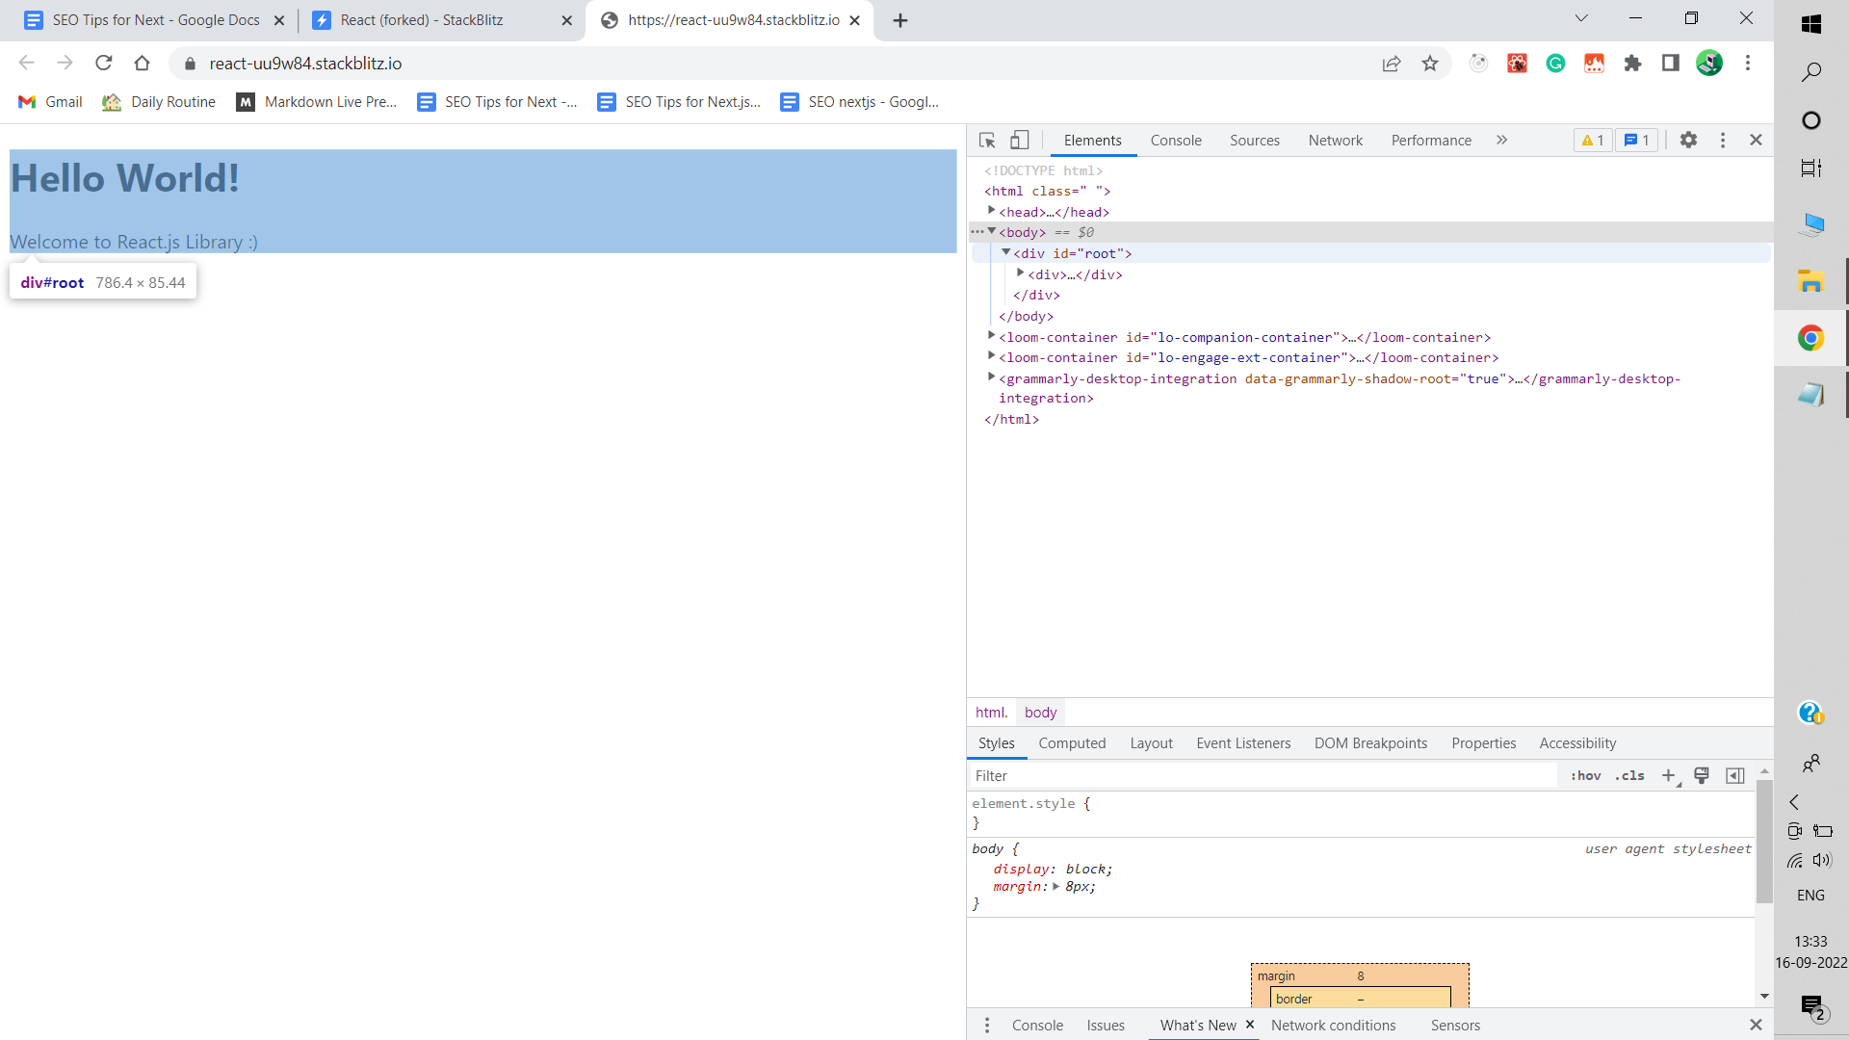This screenshot has width=1849, height=1040.
Task: Open SEO nextjs Google bookmark
Action: coord(860,102)
